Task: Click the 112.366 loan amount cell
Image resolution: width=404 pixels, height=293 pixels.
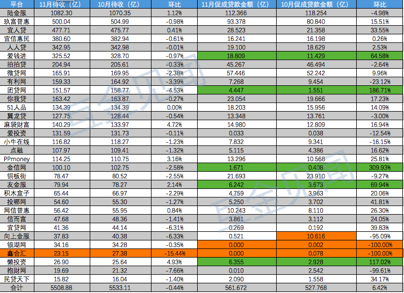Action: pos(237,13)
